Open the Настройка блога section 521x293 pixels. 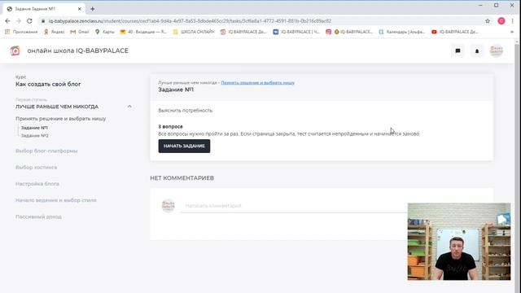[x=37, y=184]
